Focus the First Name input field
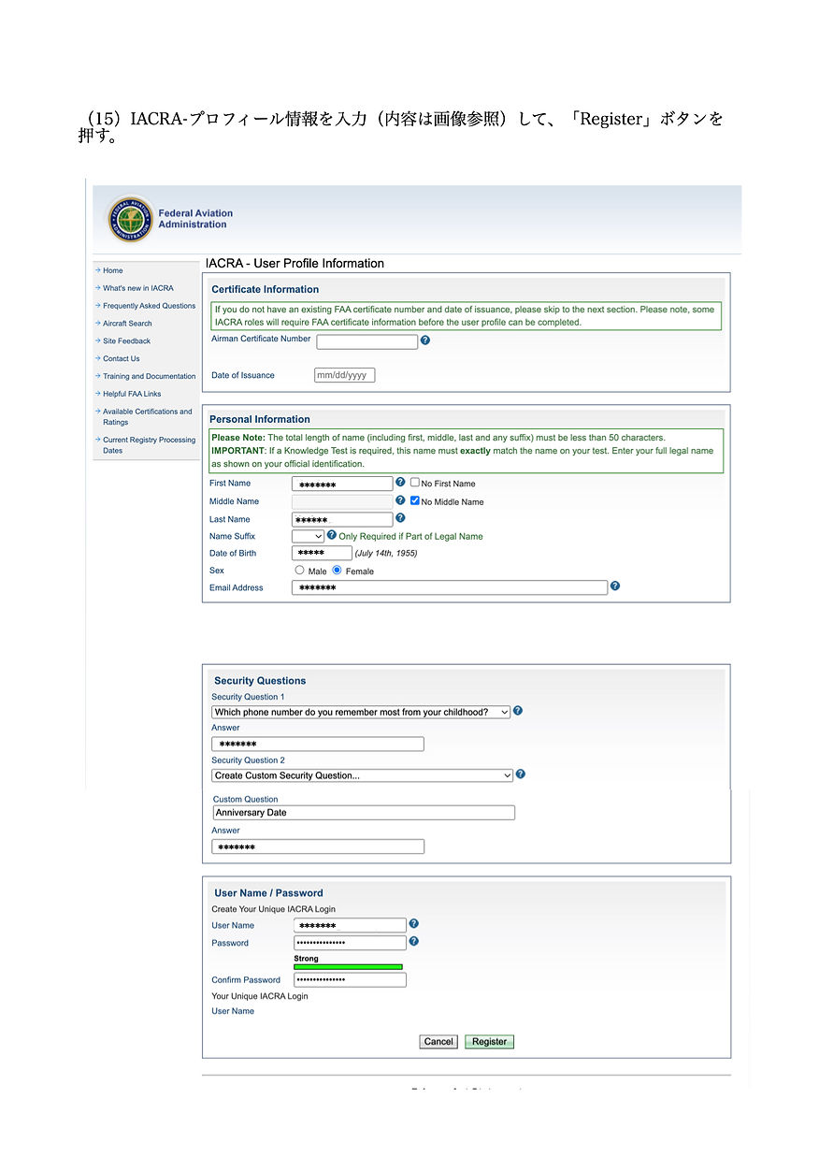This screenshot has width=819, height=1157. [x=342, y=484]
